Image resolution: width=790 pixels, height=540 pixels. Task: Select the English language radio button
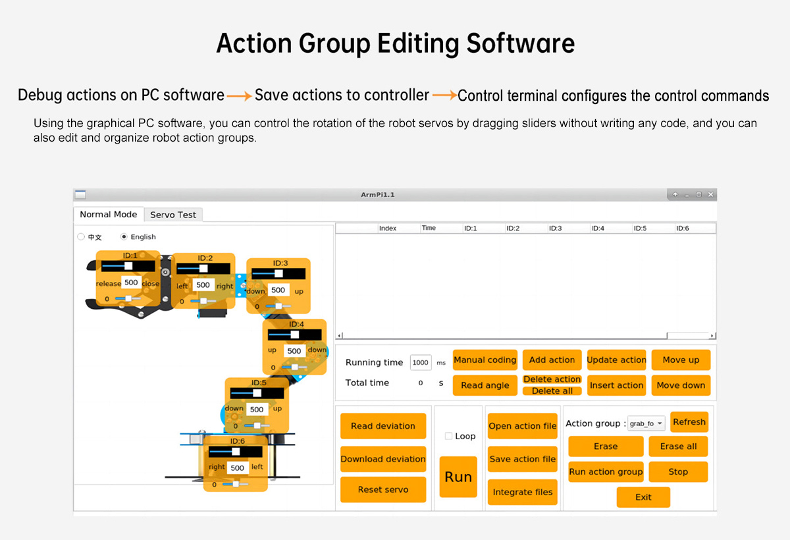pos(124,237)
